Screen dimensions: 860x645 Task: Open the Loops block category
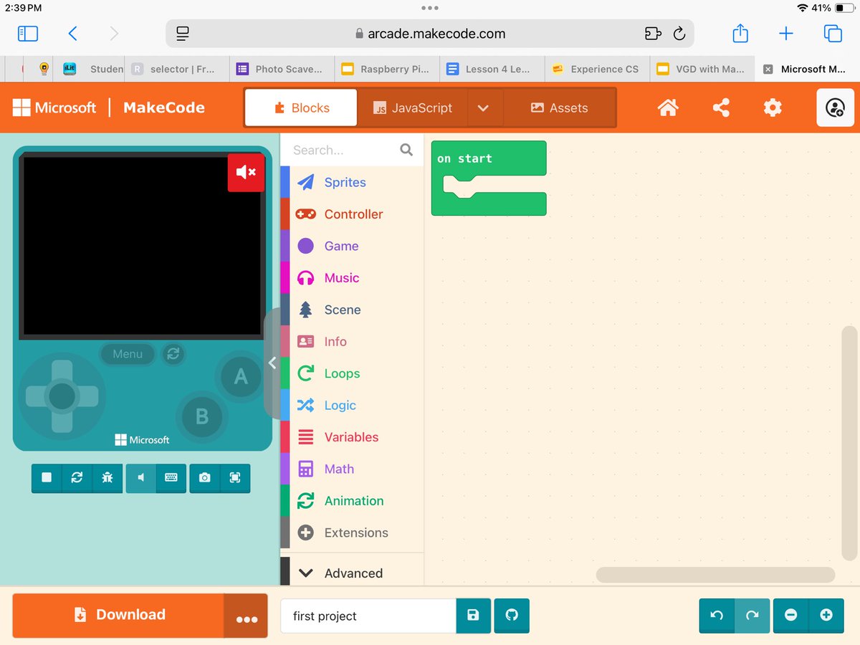pos(351,373)
